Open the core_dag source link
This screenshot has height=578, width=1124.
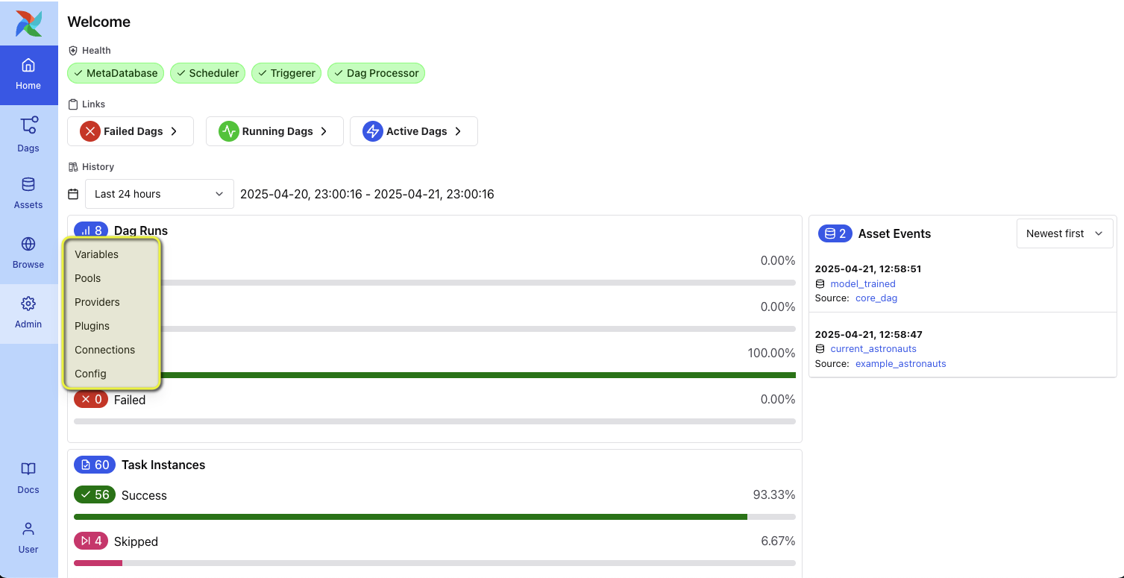click(x=876, y=298)
